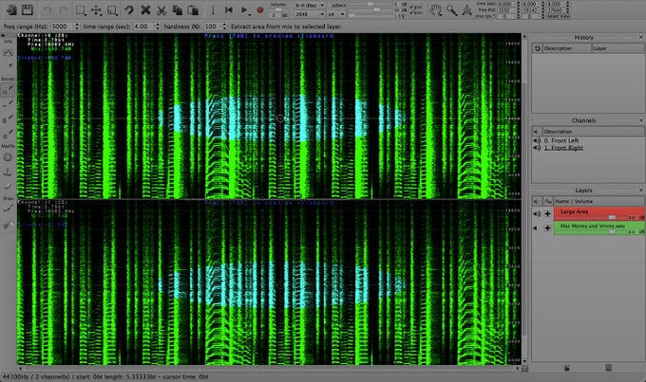This screenshot has height=382, width=646.
Task: Click the Delete X icon in toolbar
Action: point(145,9)
